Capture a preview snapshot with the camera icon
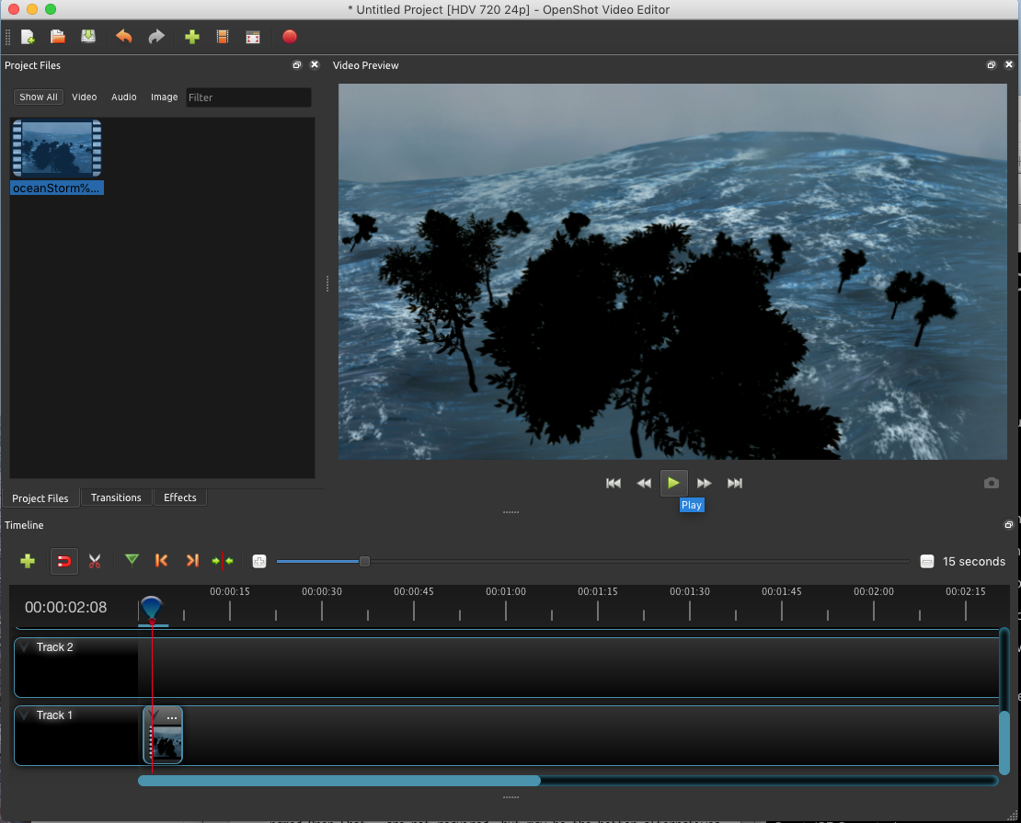 click(992, 483)
